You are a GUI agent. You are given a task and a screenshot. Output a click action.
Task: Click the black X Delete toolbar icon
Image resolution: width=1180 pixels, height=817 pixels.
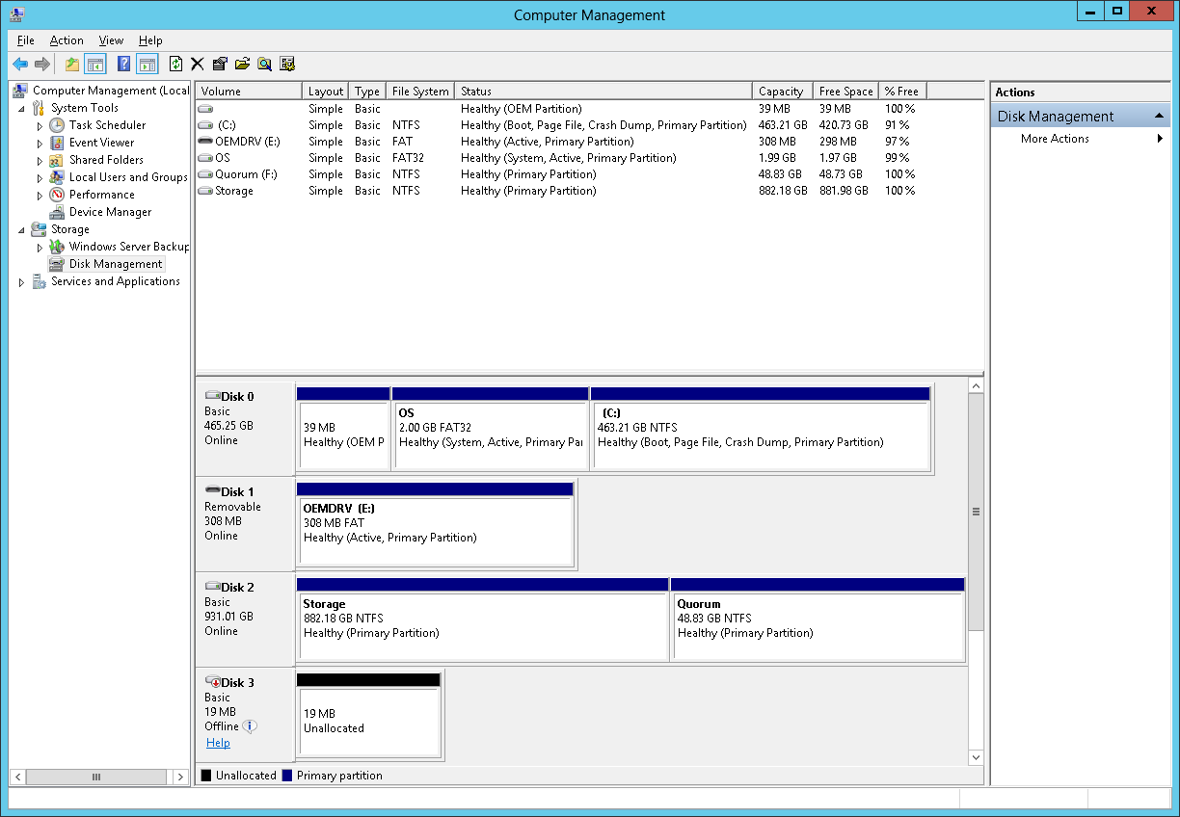pos(198,64)
